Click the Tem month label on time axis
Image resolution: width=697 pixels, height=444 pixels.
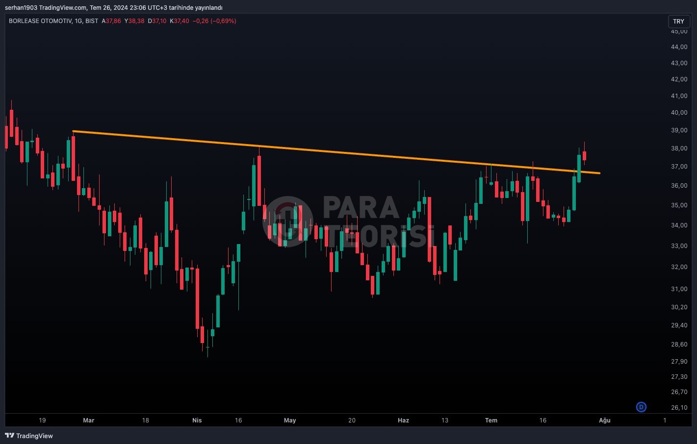tap(491, 420)
